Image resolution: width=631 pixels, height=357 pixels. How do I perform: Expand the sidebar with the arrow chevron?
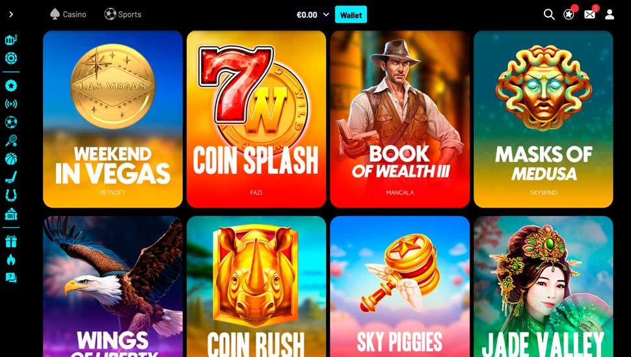(11, 14)
